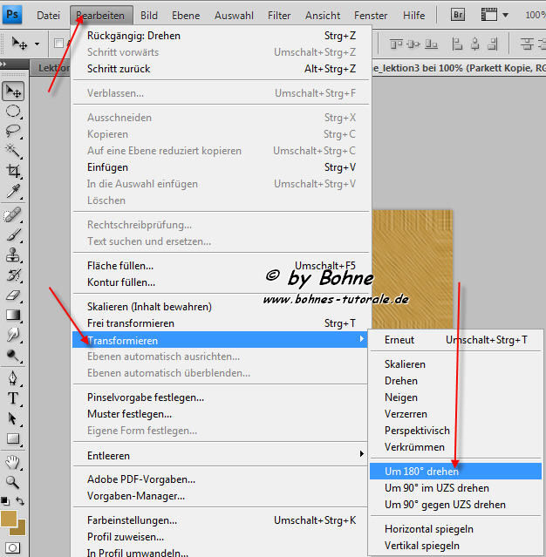Expand the Entleeren submenu
This screenshot has height=557, width=546.
(x=222, y=455)
